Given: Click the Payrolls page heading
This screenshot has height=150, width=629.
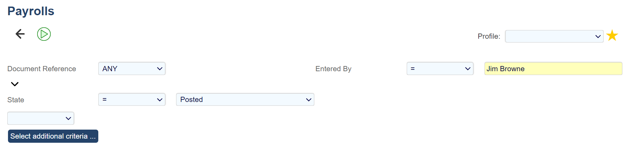Looking at the screenshot, I should [31, 11].
